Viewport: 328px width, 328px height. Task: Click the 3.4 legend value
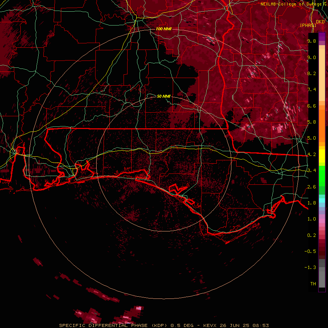tap(312, 171)
